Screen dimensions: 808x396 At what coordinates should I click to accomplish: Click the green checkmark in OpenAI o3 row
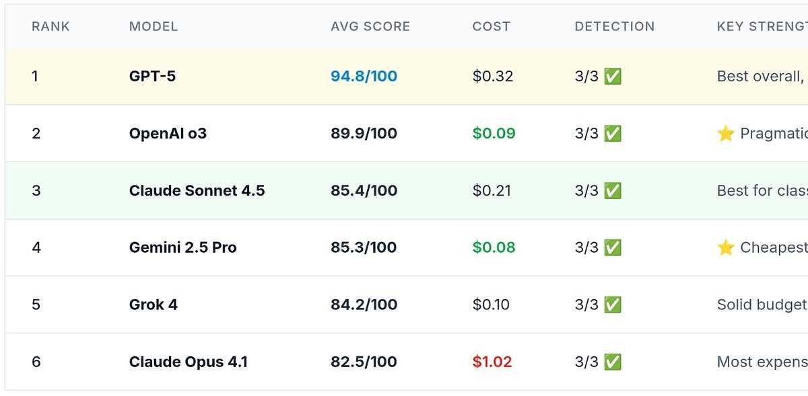tap(612, 134)
